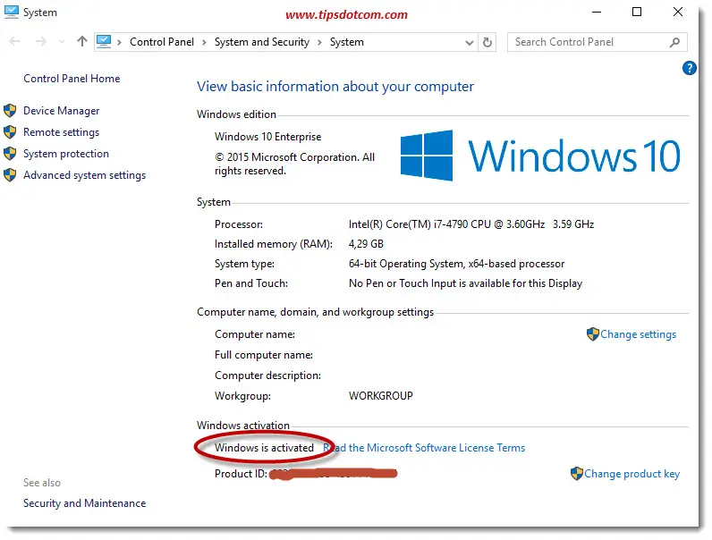Click the WORKGROUP value
This screenshot has width=712, height=540.
(380, 396)
